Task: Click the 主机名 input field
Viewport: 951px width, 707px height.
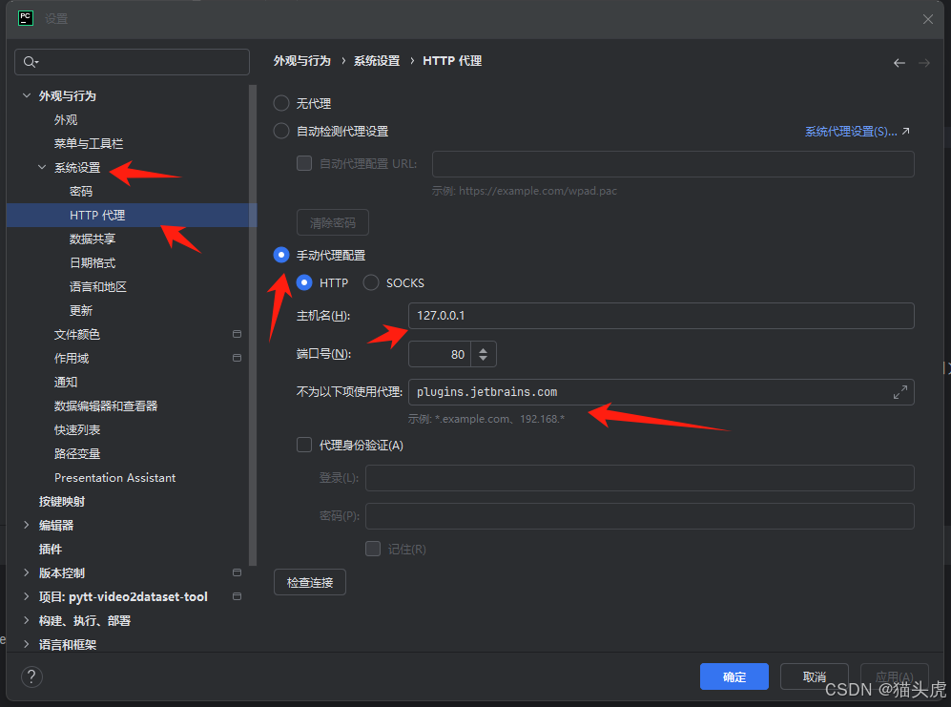Action: [658, 315]
